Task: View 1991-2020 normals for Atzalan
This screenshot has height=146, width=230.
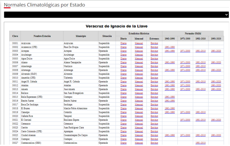Action: pos(216,85)
